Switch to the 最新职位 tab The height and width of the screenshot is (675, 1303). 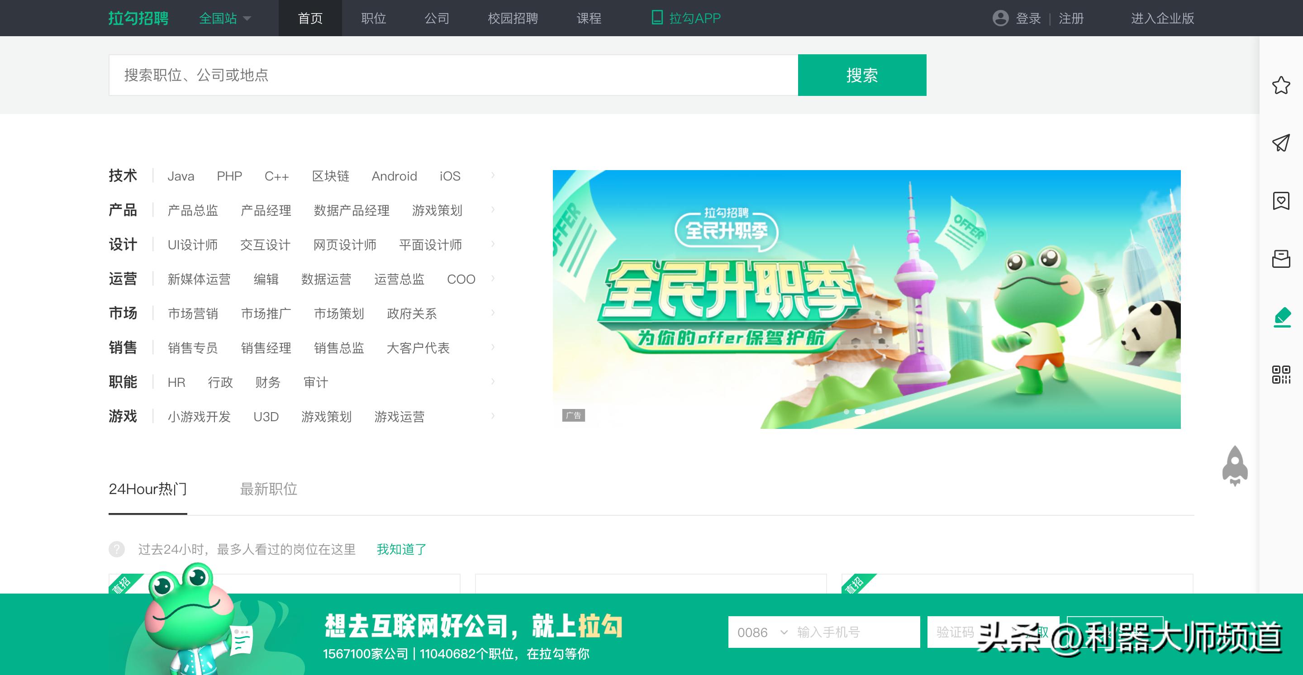tap(268, 490)
